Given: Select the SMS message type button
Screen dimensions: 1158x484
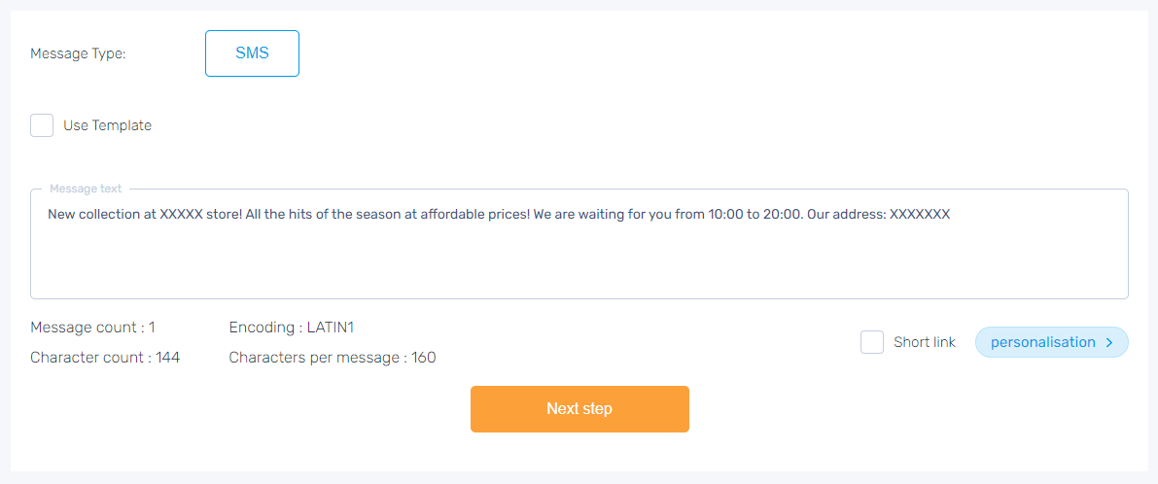Looking at the screenshot, I should (252, 53).
